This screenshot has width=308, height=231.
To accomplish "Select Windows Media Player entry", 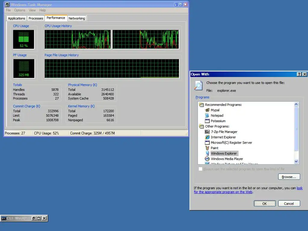I will pos(227,159).
